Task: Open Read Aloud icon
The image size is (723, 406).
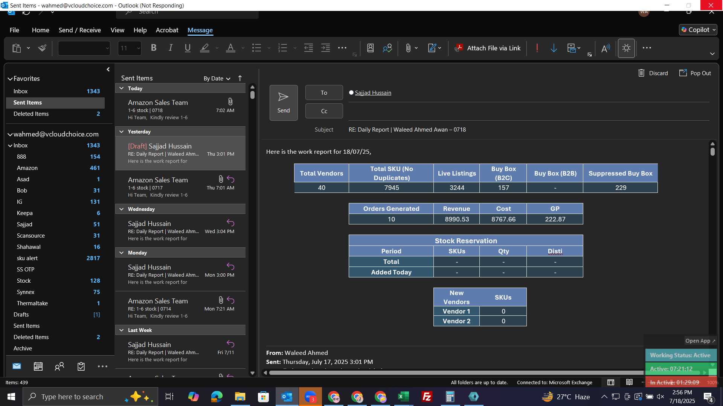Action: point(606,48)
